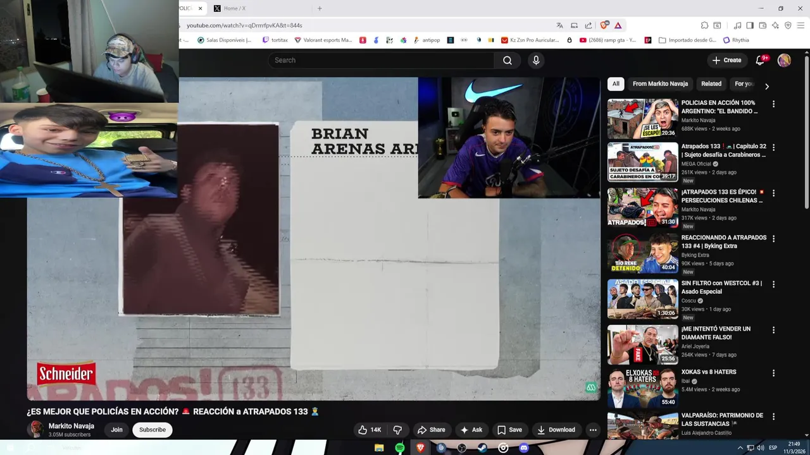Screen dimensions: 810x455
Task: Open Rhythia bookmark
Action: point(736,40)
